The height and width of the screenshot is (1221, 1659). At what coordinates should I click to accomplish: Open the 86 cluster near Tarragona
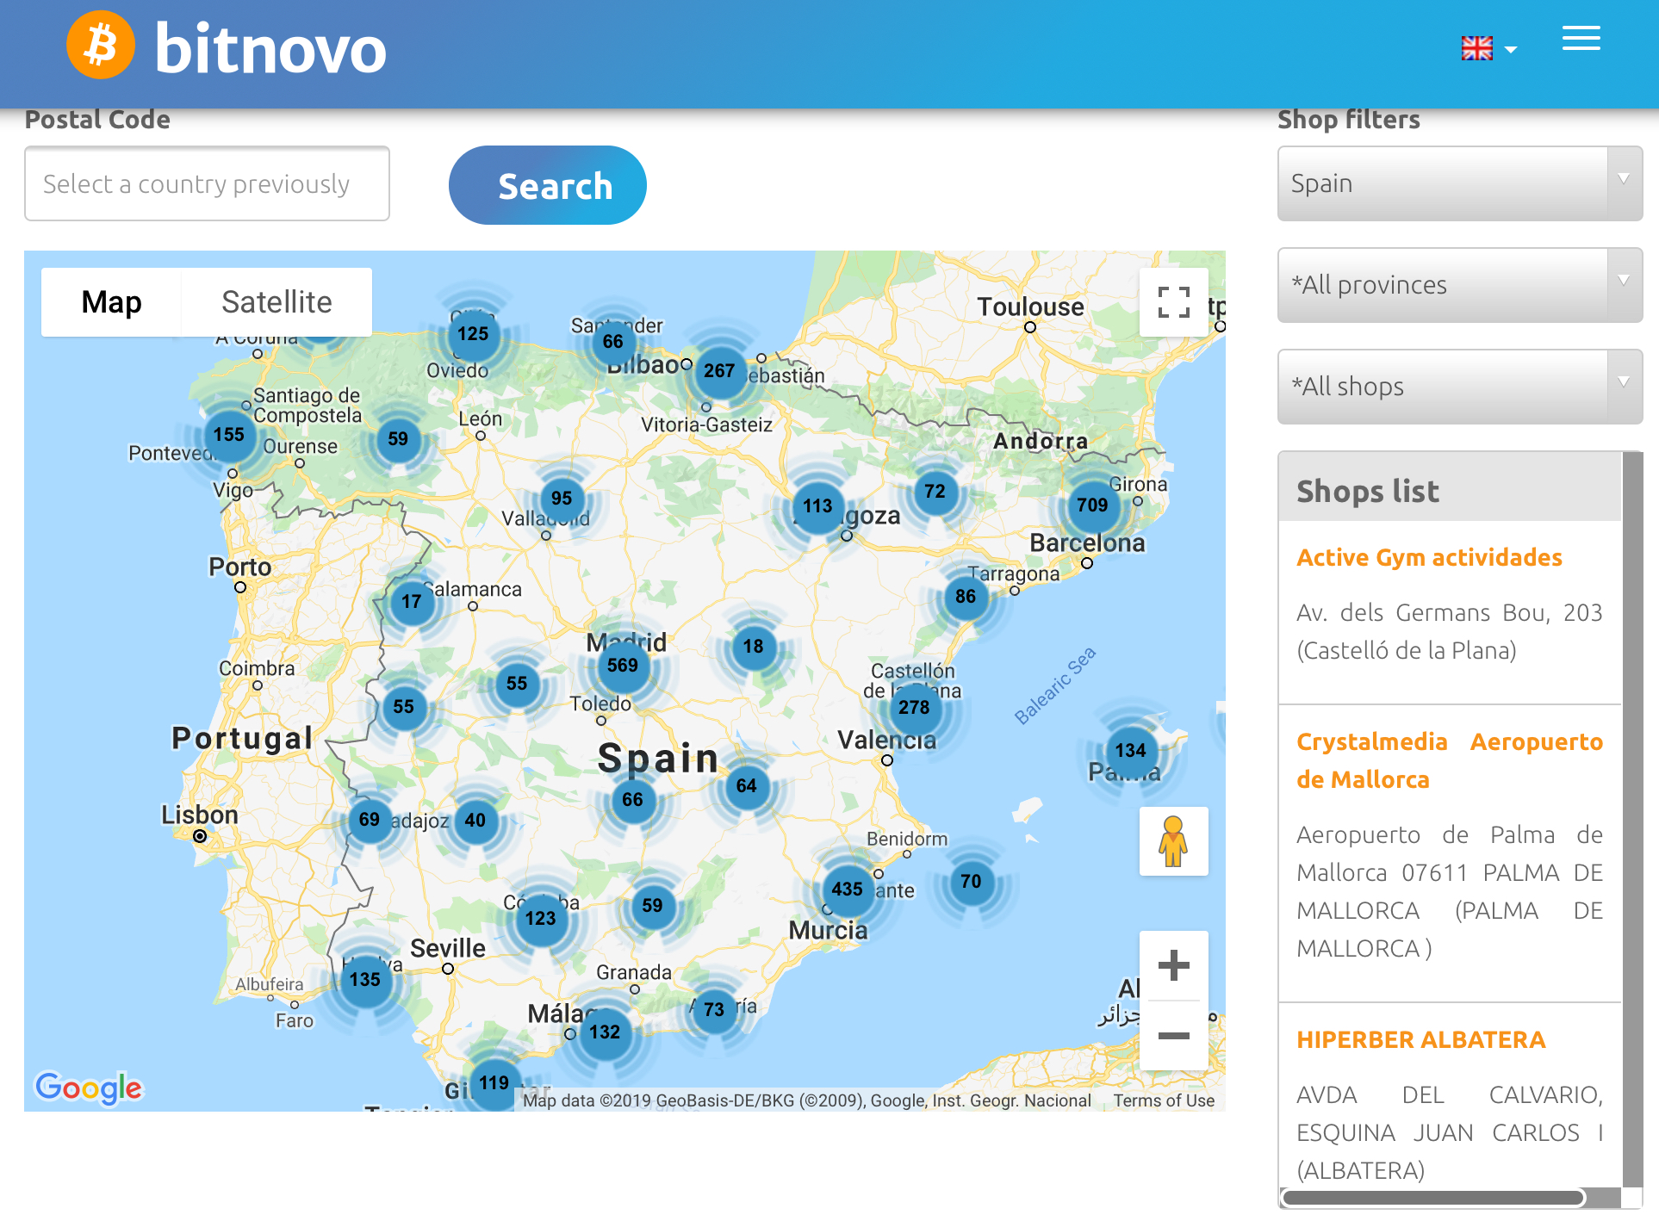pyautogui.click(x=966, y=596)
